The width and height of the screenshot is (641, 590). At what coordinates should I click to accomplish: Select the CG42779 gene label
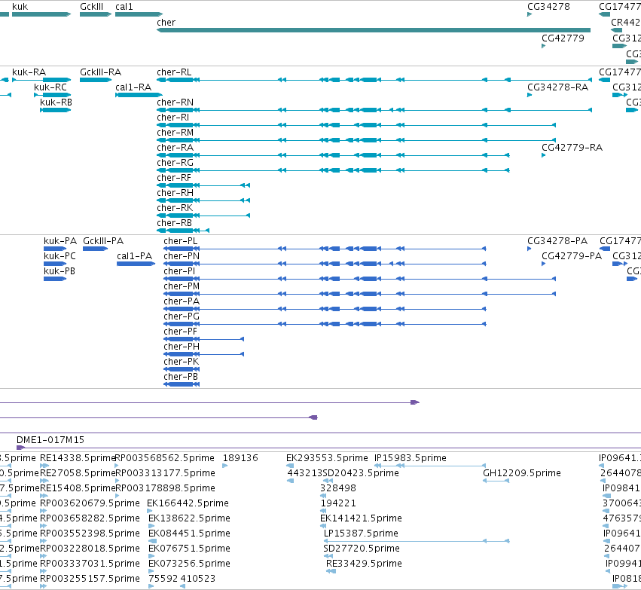click(563, 38)
